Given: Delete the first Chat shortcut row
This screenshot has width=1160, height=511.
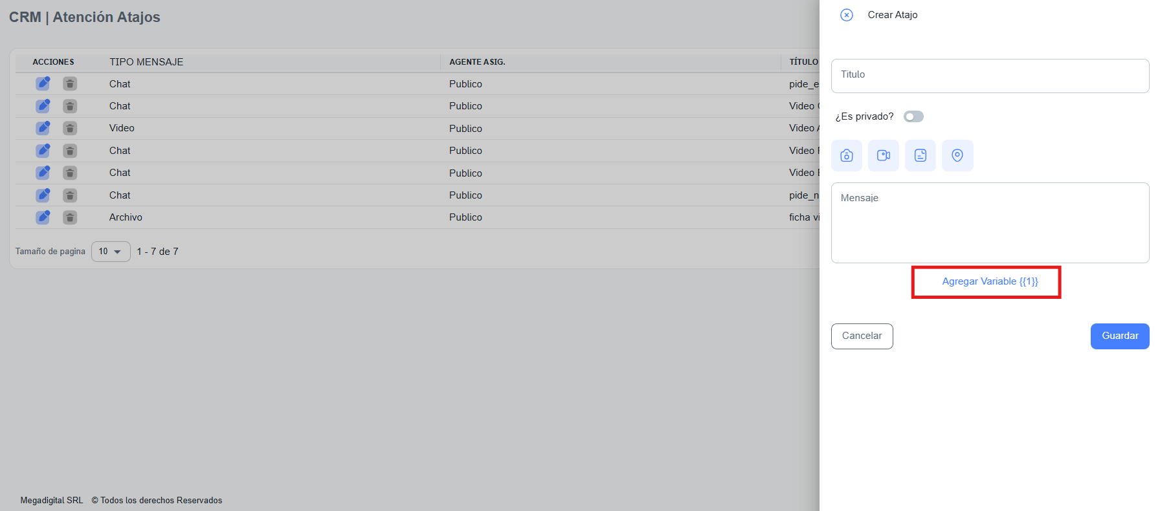Looking at the screenshot, I should point(70,83).
